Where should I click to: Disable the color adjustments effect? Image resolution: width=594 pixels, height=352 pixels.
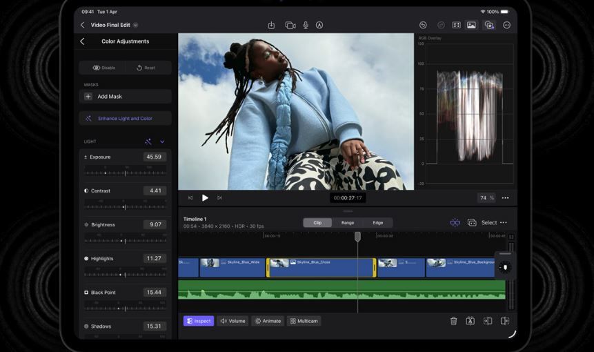[103, 68]
